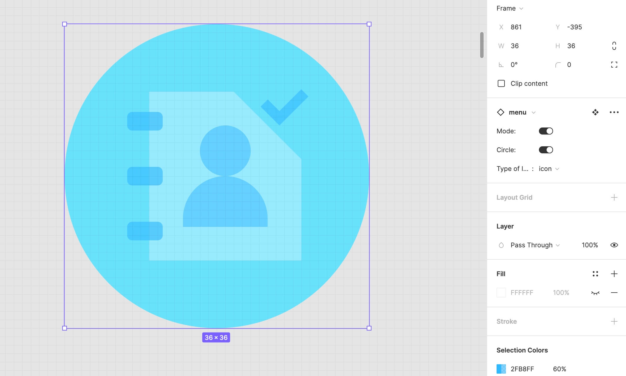Open the frame resize-to-fit icon
The width and height of the screenshot is (626, 376).
[x=614, y=65]
